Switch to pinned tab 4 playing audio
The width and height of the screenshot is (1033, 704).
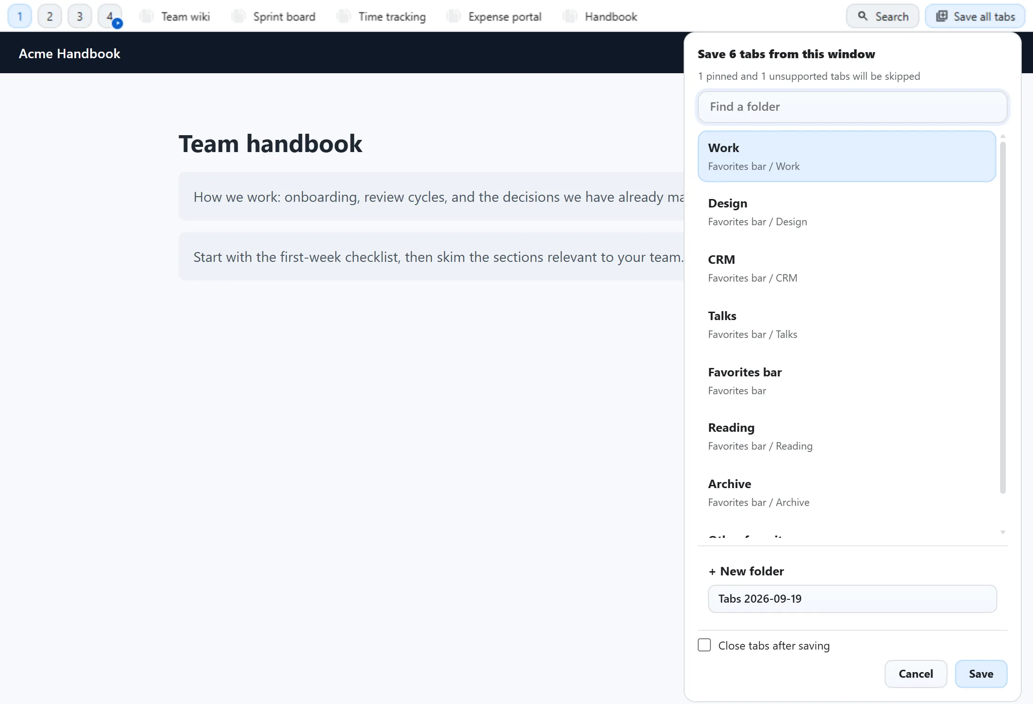(110, 16)
